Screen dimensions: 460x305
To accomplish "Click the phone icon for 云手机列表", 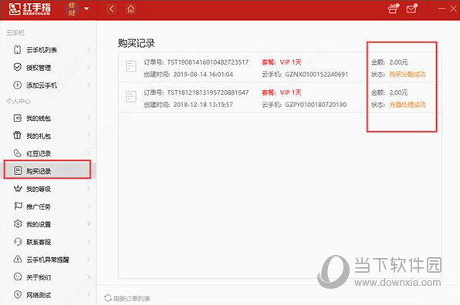I will pos(18,50).
